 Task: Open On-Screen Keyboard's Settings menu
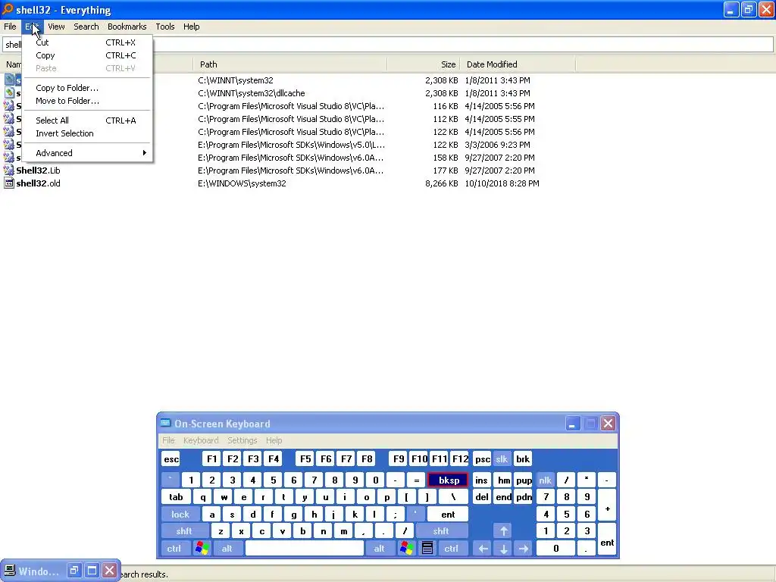click(x=242, y=440)
